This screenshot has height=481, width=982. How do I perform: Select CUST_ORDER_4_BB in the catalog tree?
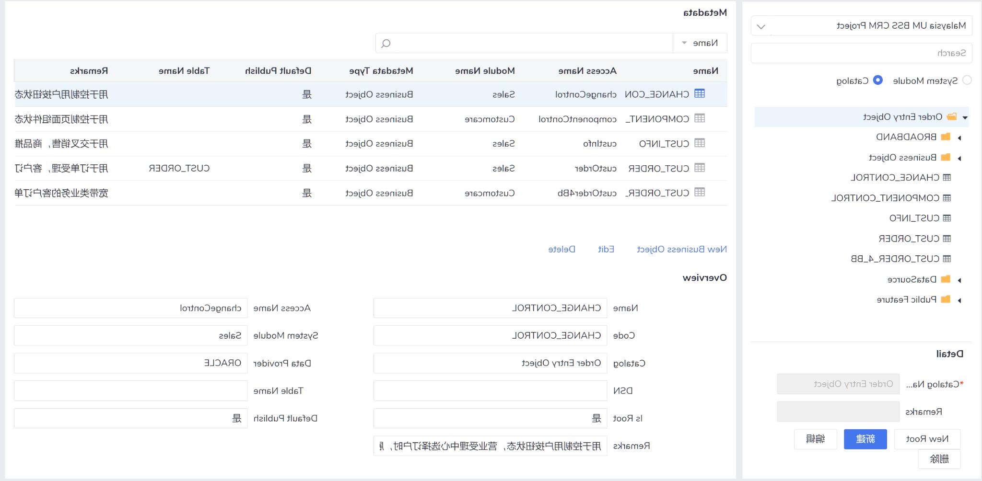click(x=895, y=259)
